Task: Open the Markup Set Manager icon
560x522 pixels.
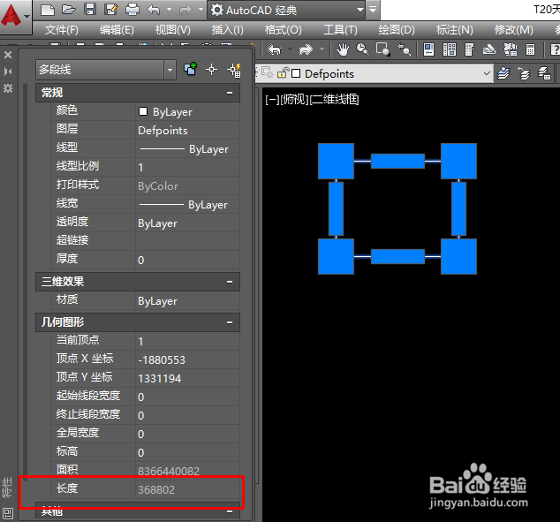Action: 511,49
